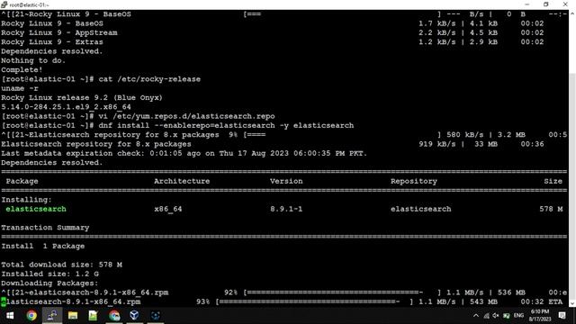Open the Windows Start menu
Image resolution: width=576 pixels, height=324 pixels.
click(x=10, y=316)
